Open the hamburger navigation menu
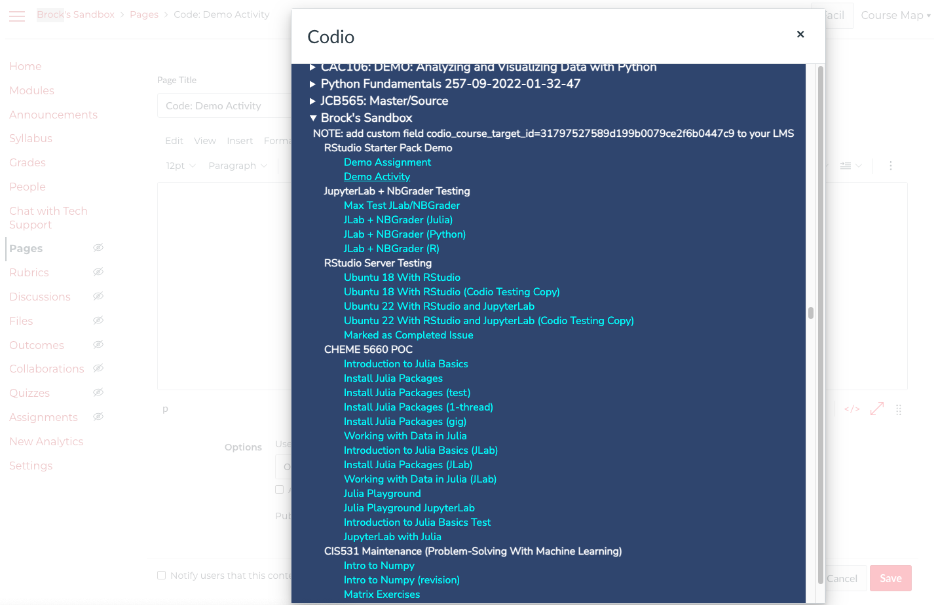 (x=17, y=16)
